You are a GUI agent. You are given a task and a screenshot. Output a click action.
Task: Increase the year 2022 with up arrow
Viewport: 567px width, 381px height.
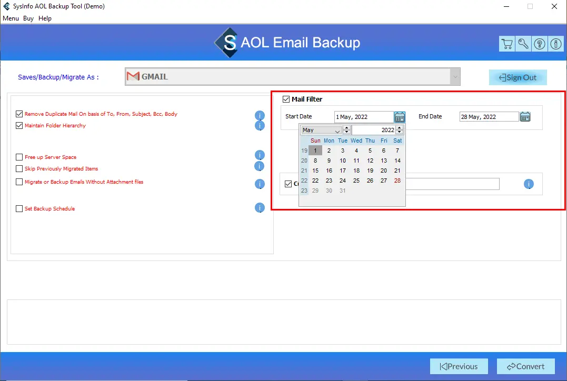tap(400, 128)
